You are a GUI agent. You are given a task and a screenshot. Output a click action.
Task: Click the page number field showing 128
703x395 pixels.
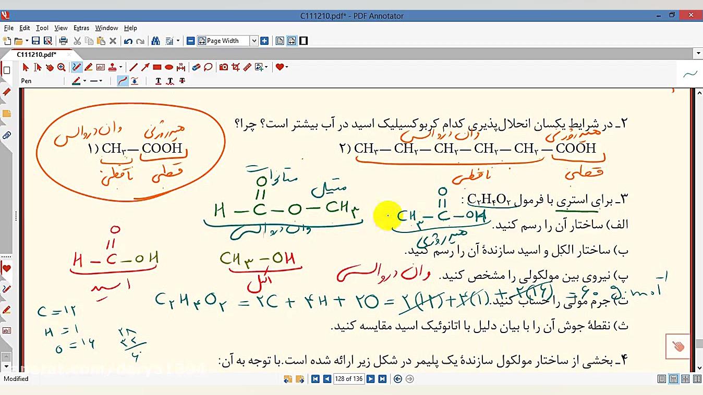pyautogui.click(x=348, y=379)
